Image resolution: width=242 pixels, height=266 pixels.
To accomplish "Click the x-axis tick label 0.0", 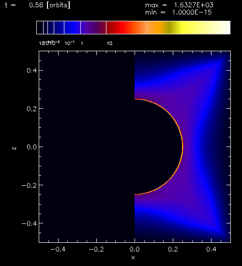I will pyautogui.click(x=135, y=249).
